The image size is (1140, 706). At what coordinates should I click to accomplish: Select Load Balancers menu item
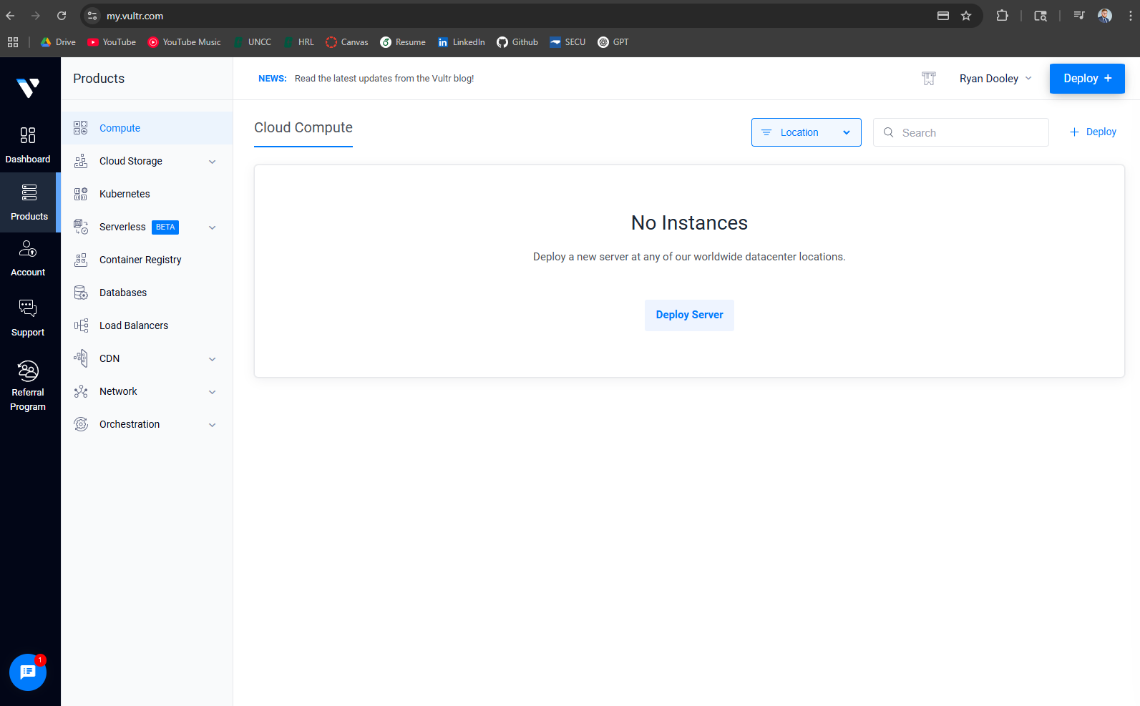tap(147, 325)
